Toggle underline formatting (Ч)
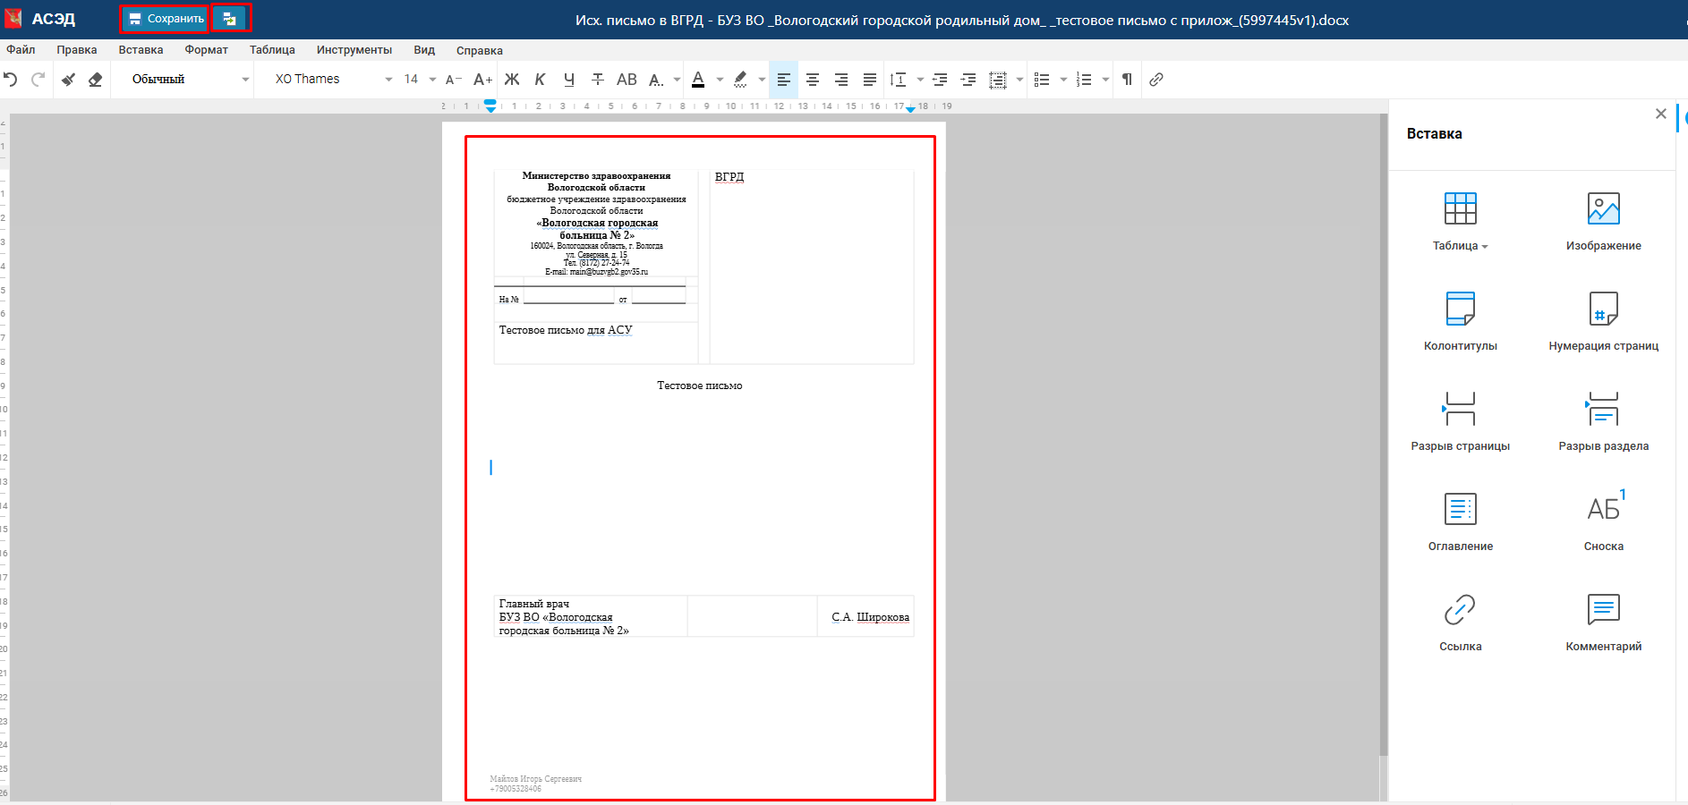Viewport: 1688px width, 805px height. [x=568, y=80]
